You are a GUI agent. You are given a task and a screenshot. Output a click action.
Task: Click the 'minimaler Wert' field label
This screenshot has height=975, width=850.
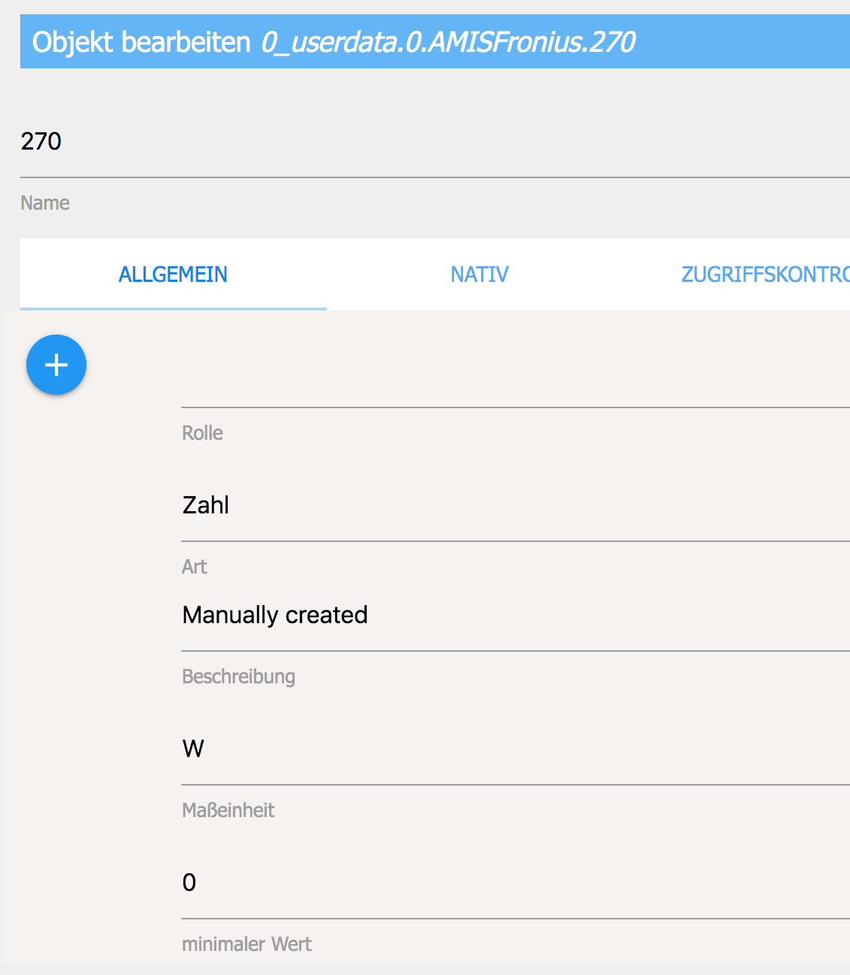tap(247, 944)
